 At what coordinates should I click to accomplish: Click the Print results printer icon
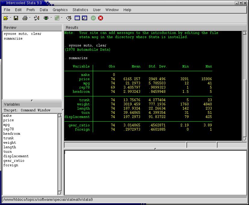click(25, 18)
